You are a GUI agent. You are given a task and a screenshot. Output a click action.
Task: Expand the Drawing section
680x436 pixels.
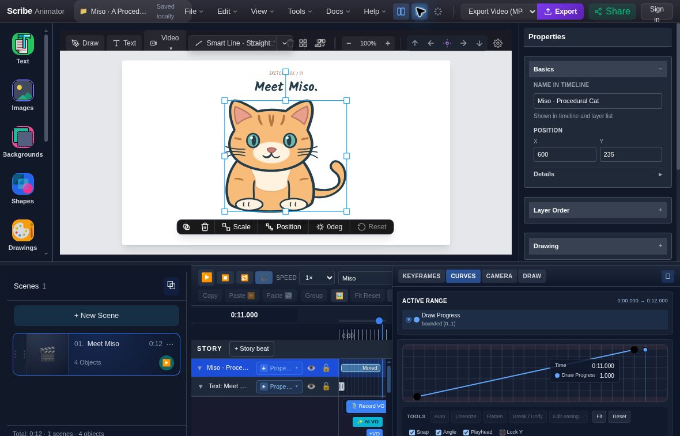[x=598, y=246]
